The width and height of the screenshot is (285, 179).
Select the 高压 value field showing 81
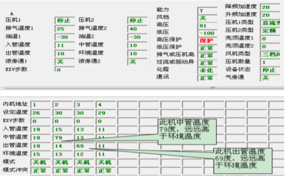click(208, 26)
